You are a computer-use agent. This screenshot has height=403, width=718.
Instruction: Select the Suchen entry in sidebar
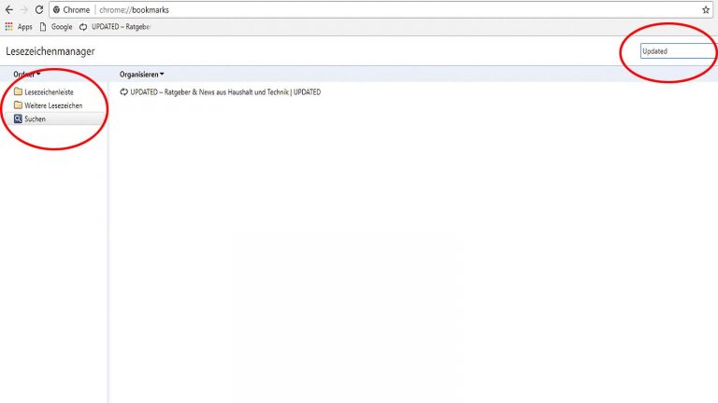coord(35,119)
